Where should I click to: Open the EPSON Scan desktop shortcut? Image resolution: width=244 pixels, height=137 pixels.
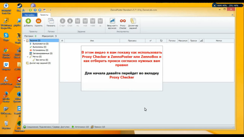pos(6,81)
